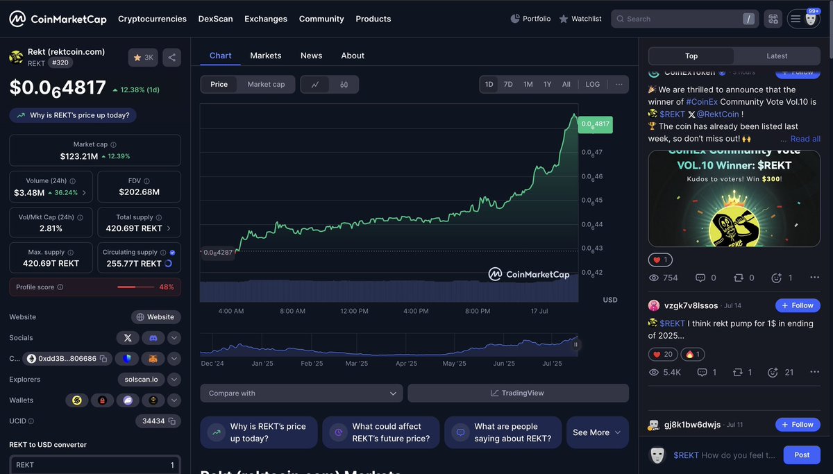Switch community feed to Latest
The height and width of the screenshot is (474, 833).
point(777,56)
